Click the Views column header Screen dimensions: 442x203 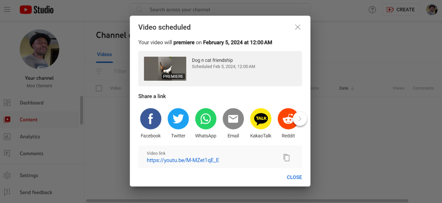click(x=398, y=88)
